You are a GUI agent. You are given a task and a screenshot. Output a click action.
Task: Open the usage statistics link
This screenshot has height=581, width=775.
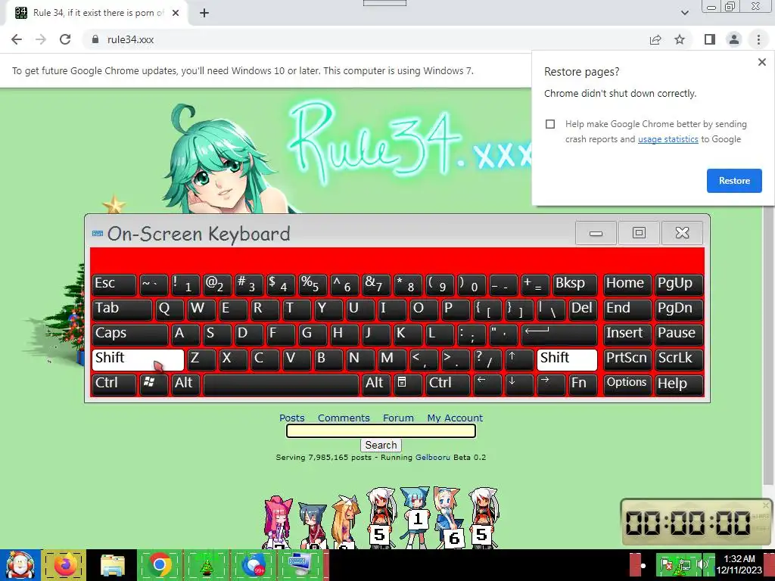(668, 139)
